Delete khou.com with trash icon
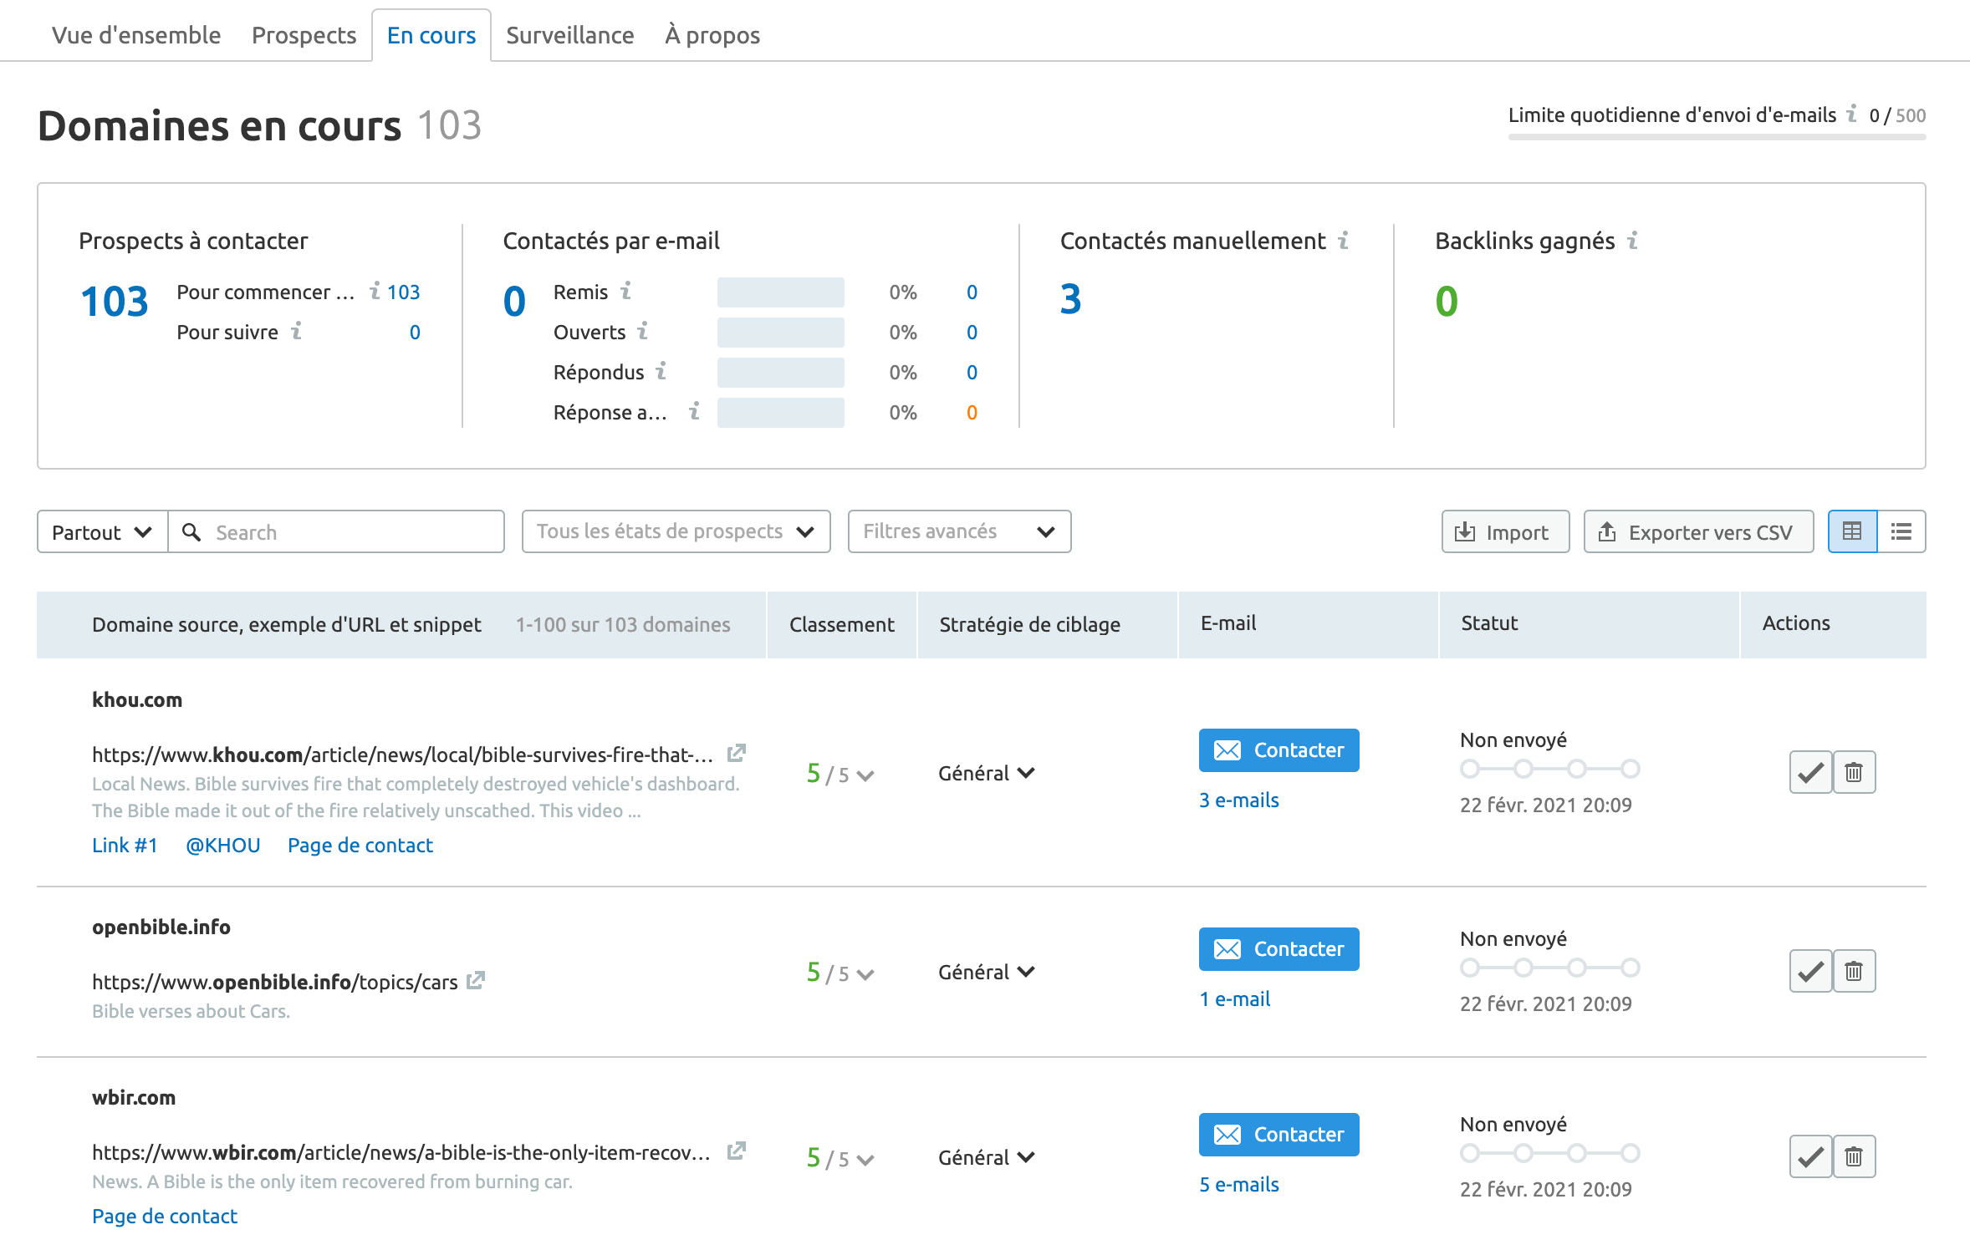 coord(1854,772)
